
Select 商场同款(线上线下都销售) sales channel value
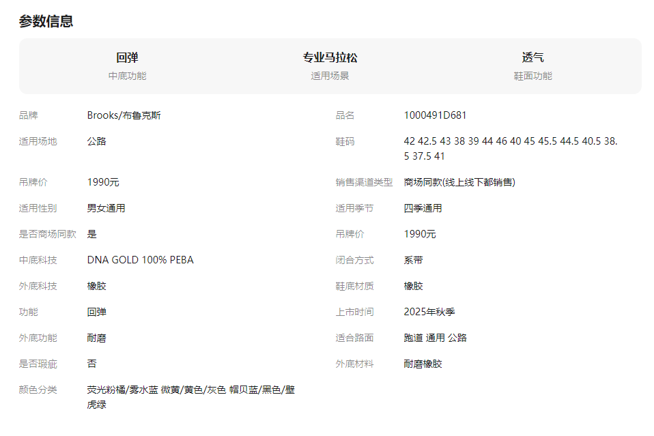(x=459, y=182)
